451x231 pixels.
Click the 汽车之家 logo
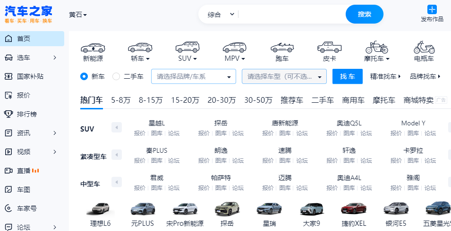pos(28,14)
